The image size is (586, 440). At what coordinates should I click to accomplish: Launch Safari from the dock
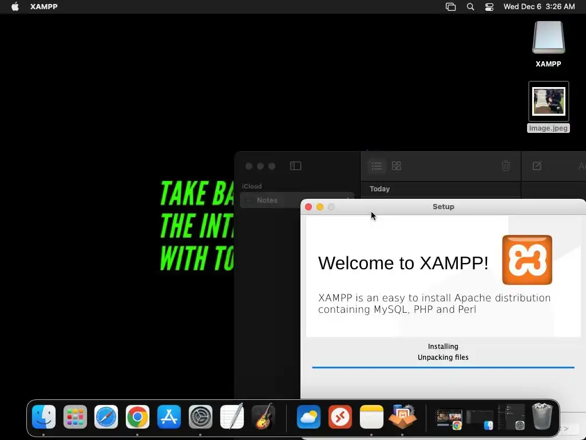[x=106, y=417]
